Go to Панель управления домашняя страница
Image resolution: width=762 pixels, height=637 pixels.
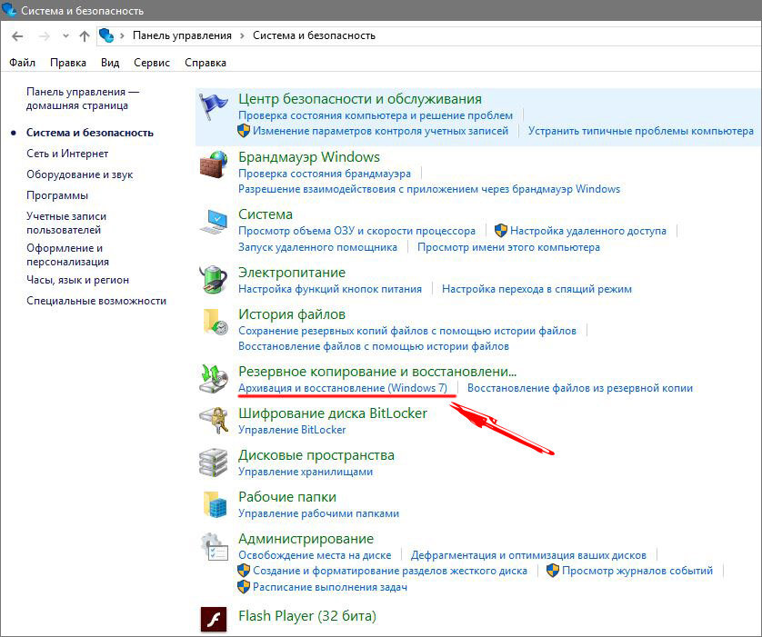point(83,98)
